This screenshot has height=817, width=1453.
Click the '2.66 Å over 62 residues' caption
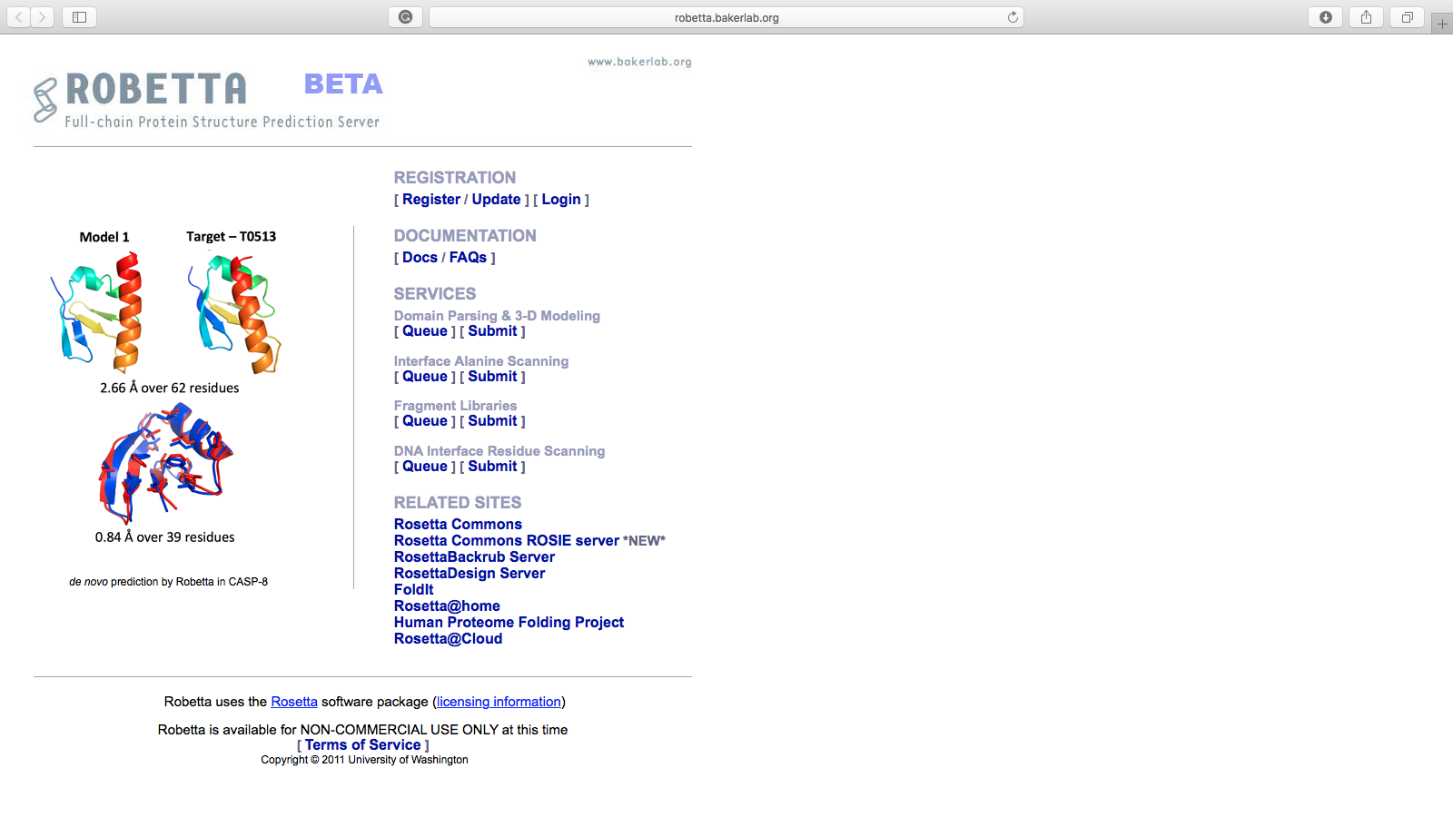click(170, 389)
